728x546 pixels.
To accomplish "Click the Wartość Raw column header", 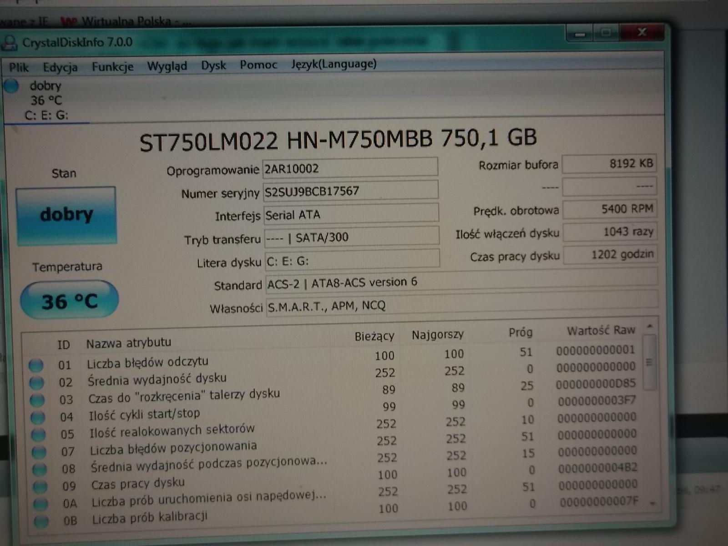I will click(601, 331).
